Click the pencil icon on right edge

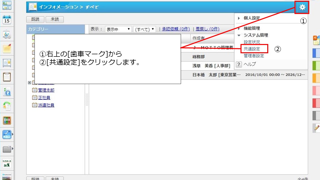click(x=316, y=128)
